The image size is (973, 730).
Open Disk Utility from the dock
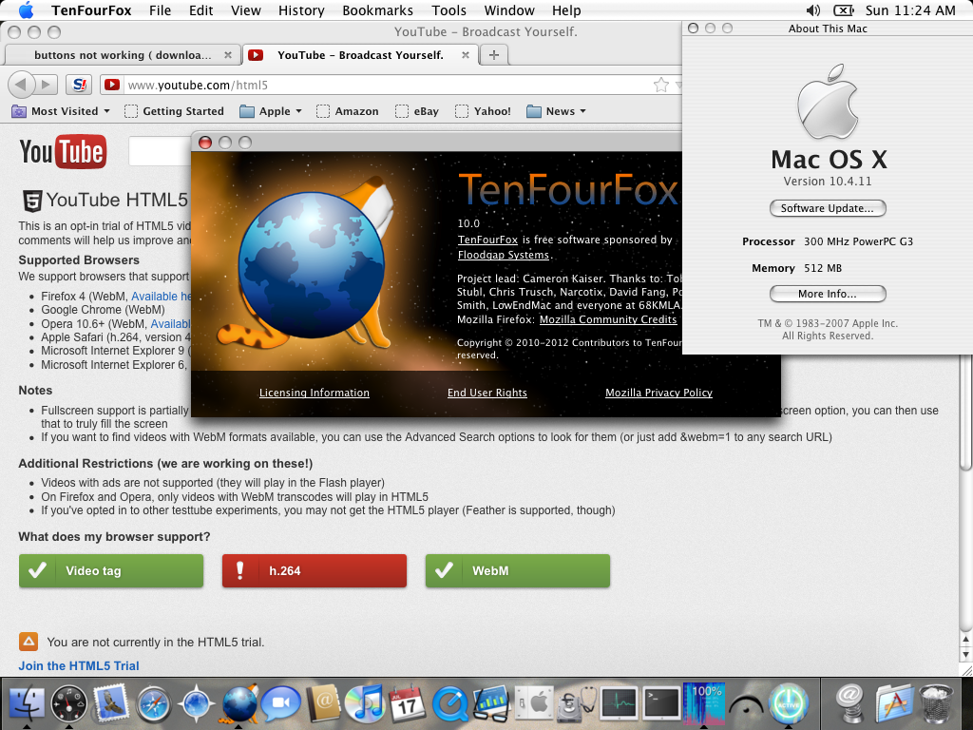coord(577,703)
